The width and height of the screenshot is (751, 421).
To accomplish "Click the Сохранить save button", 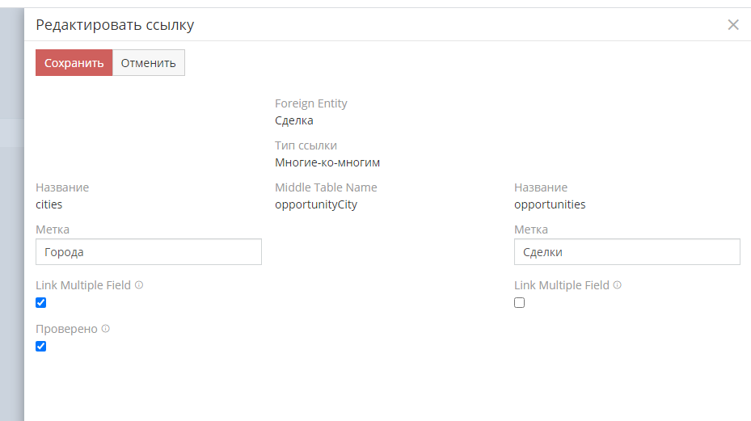I will (74, 63).
